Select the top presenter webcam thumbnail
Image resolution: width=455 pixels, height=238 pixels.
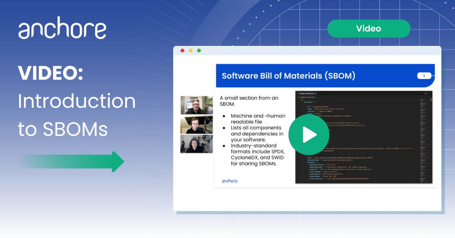(196, 105)
